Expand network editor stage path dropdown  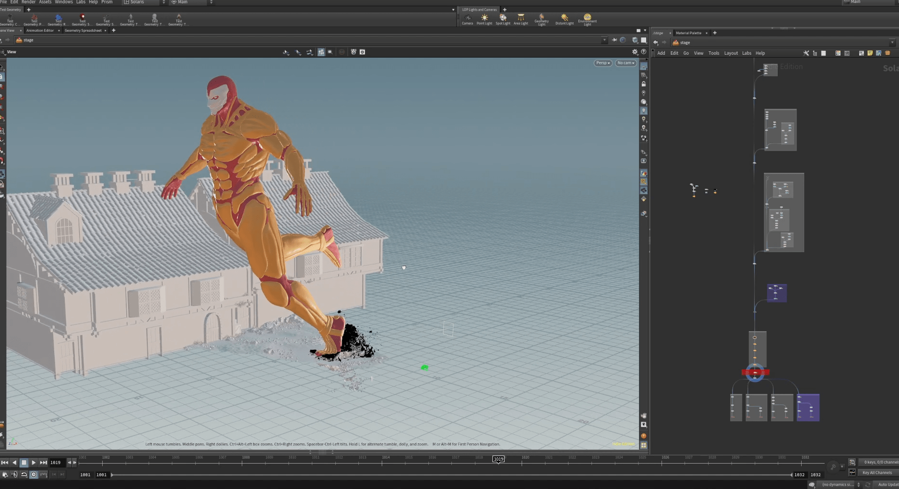[892, 43]
